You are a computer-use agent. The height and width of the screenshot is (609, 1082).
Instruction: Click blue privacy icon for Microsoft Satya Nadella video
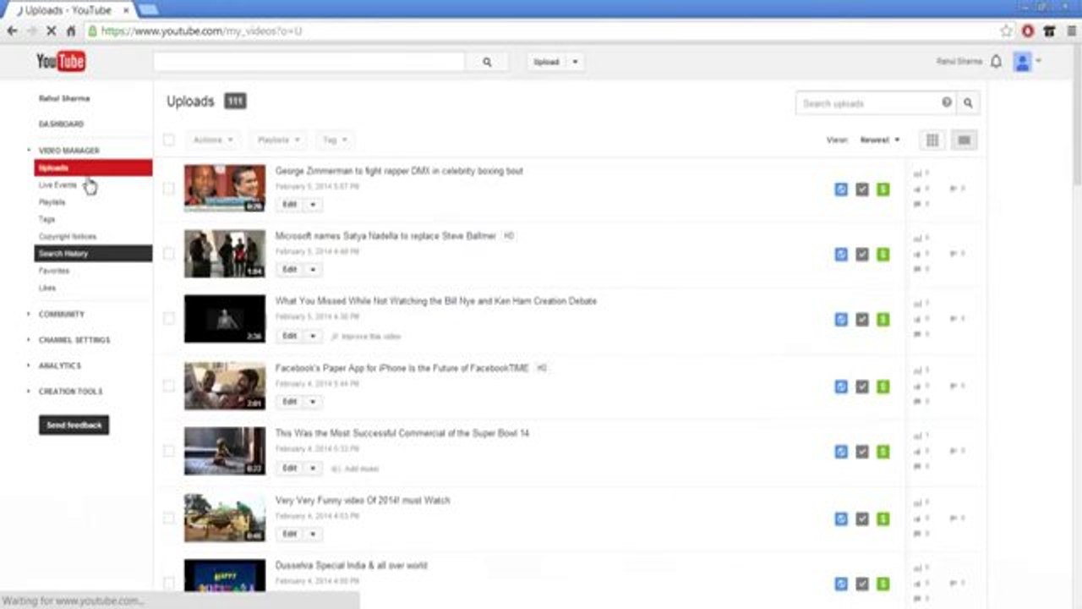(x=841, y=254)
